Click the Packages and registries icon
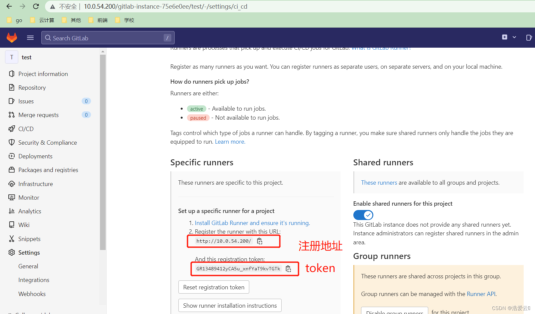Viewport: 535px width, 314px height. pyautogui.click(x=12, y=170)
